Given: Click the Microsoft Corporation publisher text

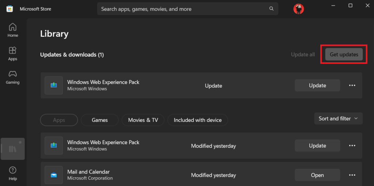Looking at the screenshot, I should (90, 178).
